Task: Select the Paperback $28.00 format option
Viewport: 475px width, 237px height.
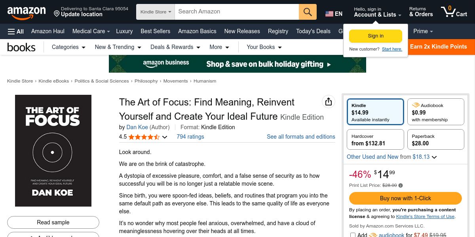Action: tap(435, 139)
